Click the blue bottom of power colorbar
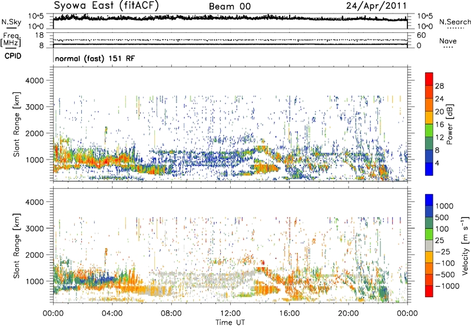The image size is (471, 326). [429, 169]
